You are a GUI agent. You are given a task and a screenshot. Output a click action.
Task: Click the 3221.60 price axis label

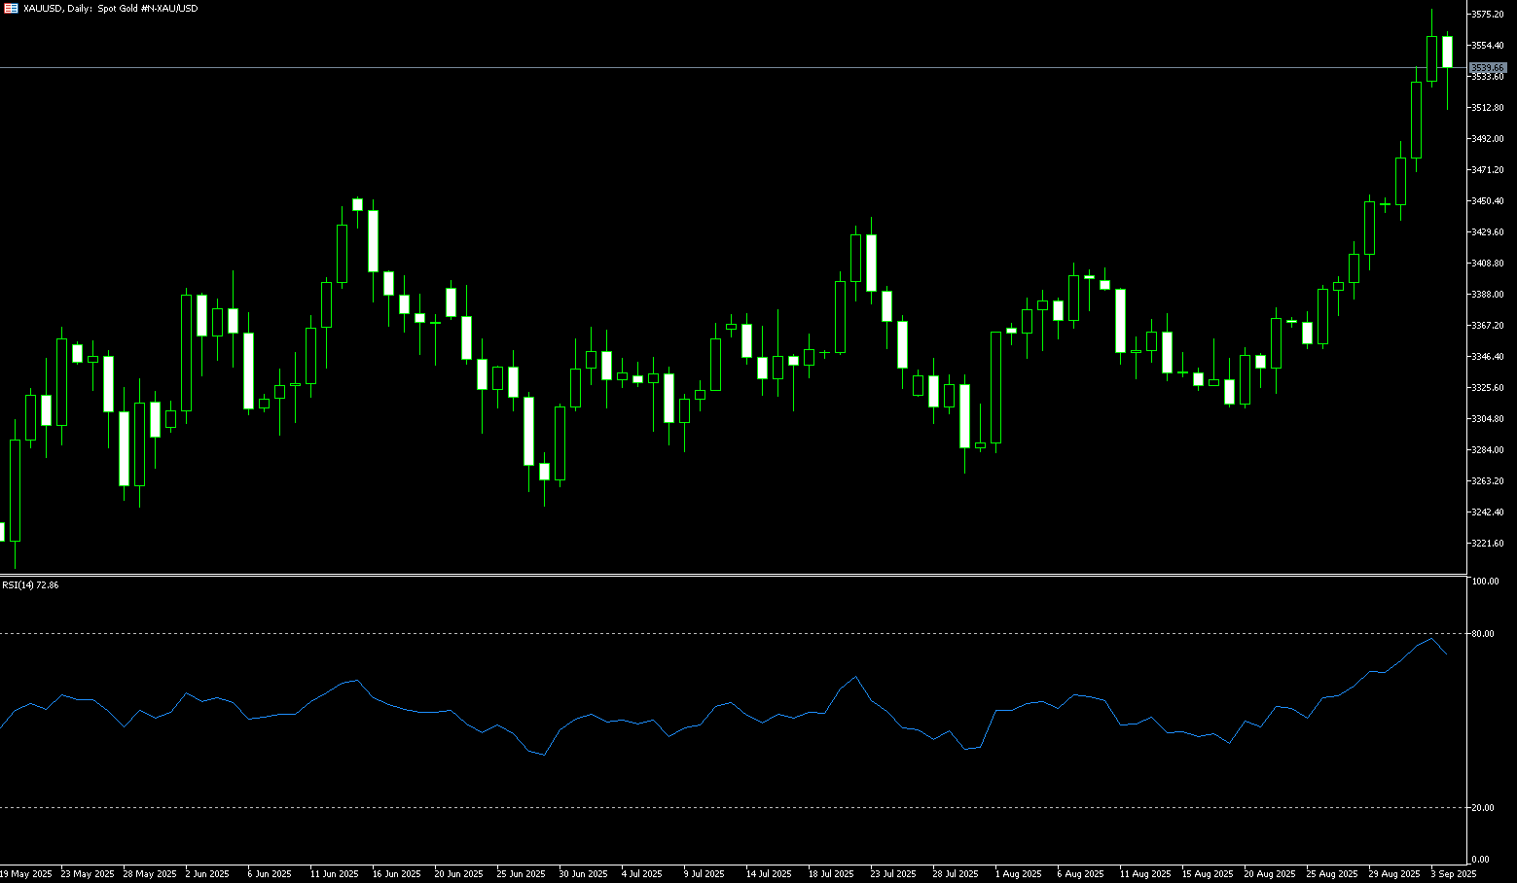(x=1488, y=544)
